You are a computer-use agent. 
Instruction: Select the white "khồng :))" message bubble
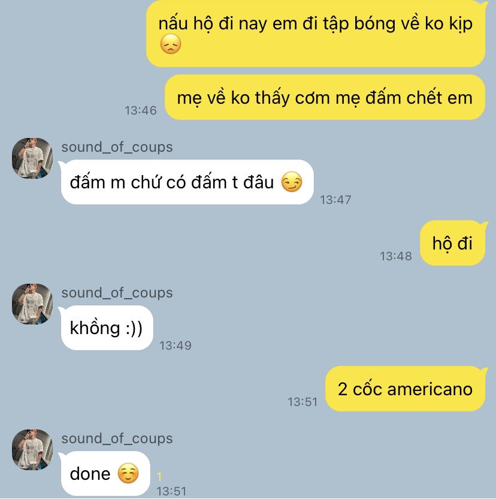pyautogui.click(x=106, y=328)
